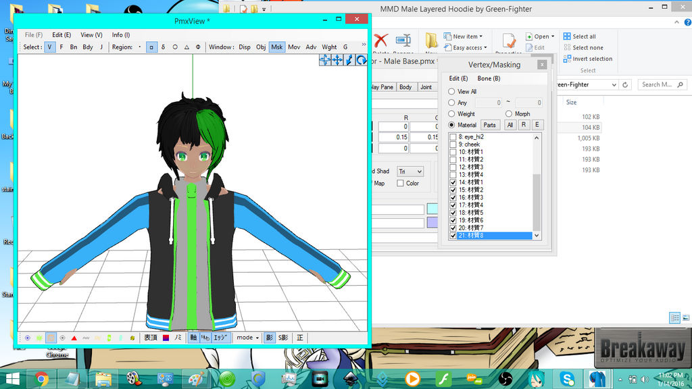692x389 pixels.
Task: Toggle the Color checkbox in PMX editor
Action: pyautogui.click(x=400, y=183)
